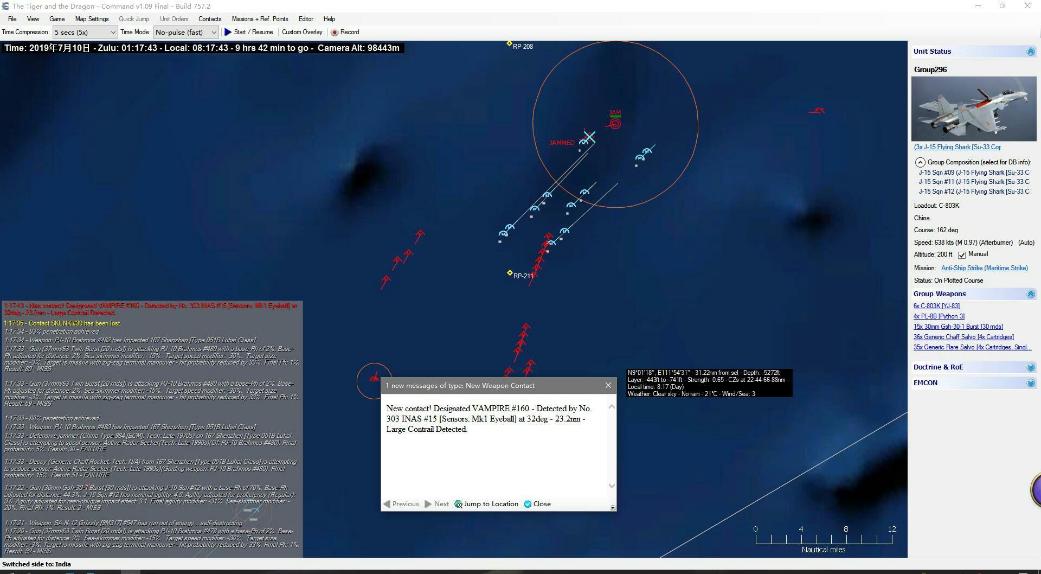Click scroll-down arrow in message dialog

(612, 486)
